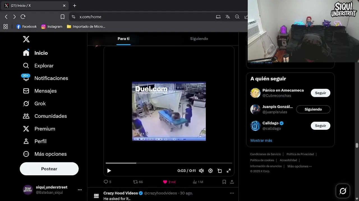
Task: Switch to Para ti tab
Action: tap(123, 39)
